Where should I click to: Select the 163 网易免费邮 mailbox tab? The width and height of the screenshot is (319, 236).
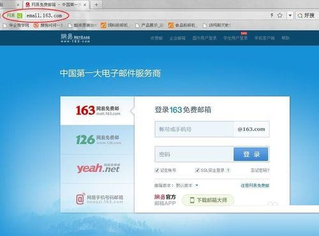pyautogui.click(x=98, y=111)
